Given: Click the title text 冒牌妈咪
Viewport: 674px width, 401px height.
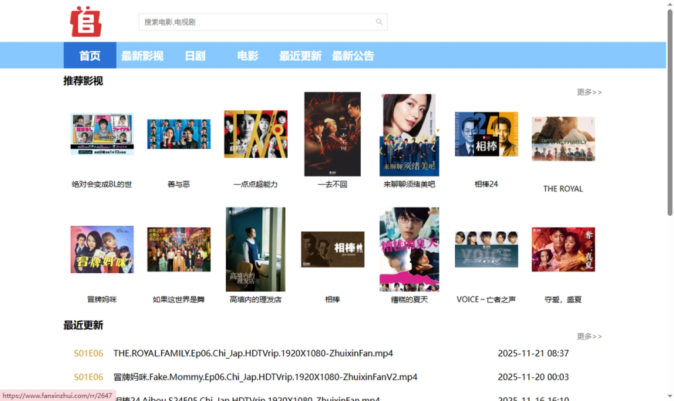Looking at the screenshot, I should (102, 299).
